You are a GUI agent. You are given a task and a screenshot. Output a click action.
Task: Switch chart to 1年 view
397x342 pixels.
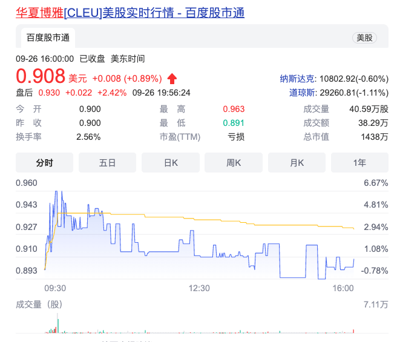359,163
